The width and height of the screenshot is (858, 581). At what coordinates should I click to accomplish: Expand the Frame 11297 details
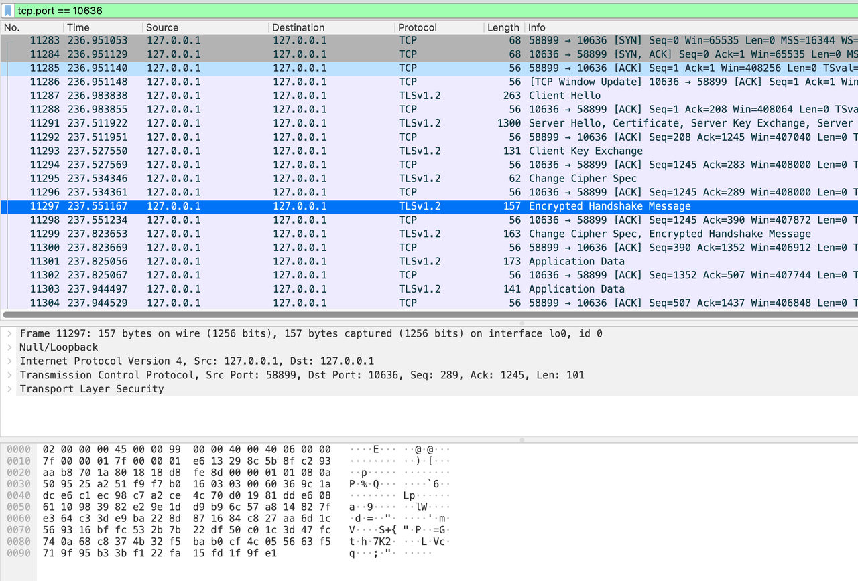pos(9,333)
